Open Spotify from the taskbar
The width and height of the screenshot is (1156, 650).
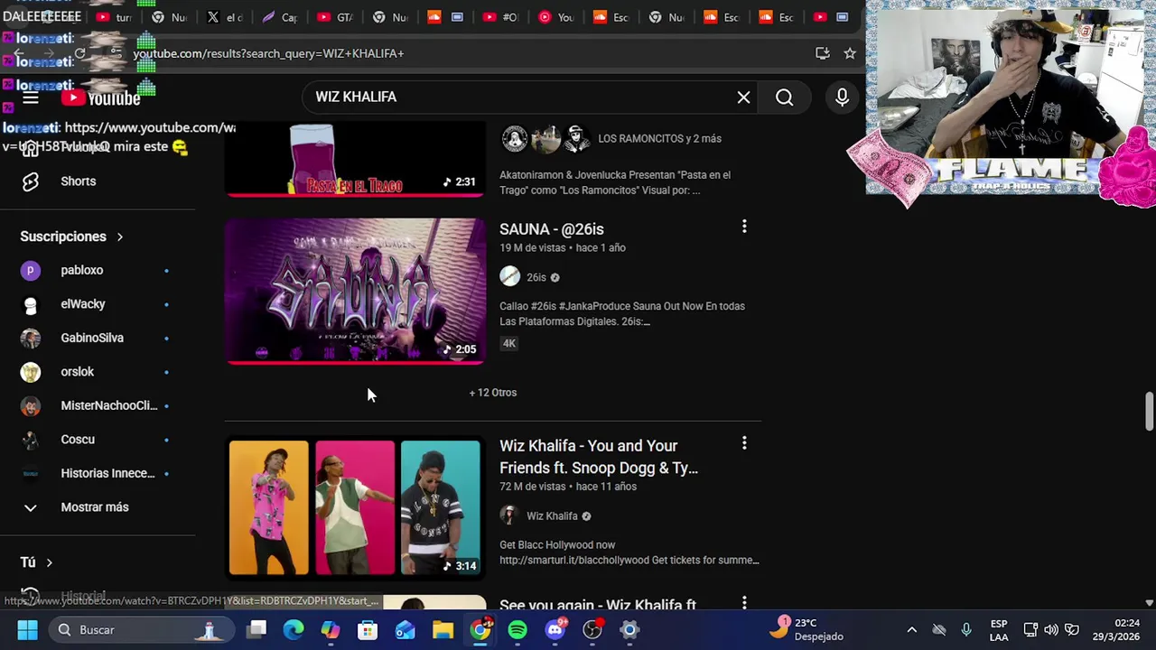click(517, 629)
